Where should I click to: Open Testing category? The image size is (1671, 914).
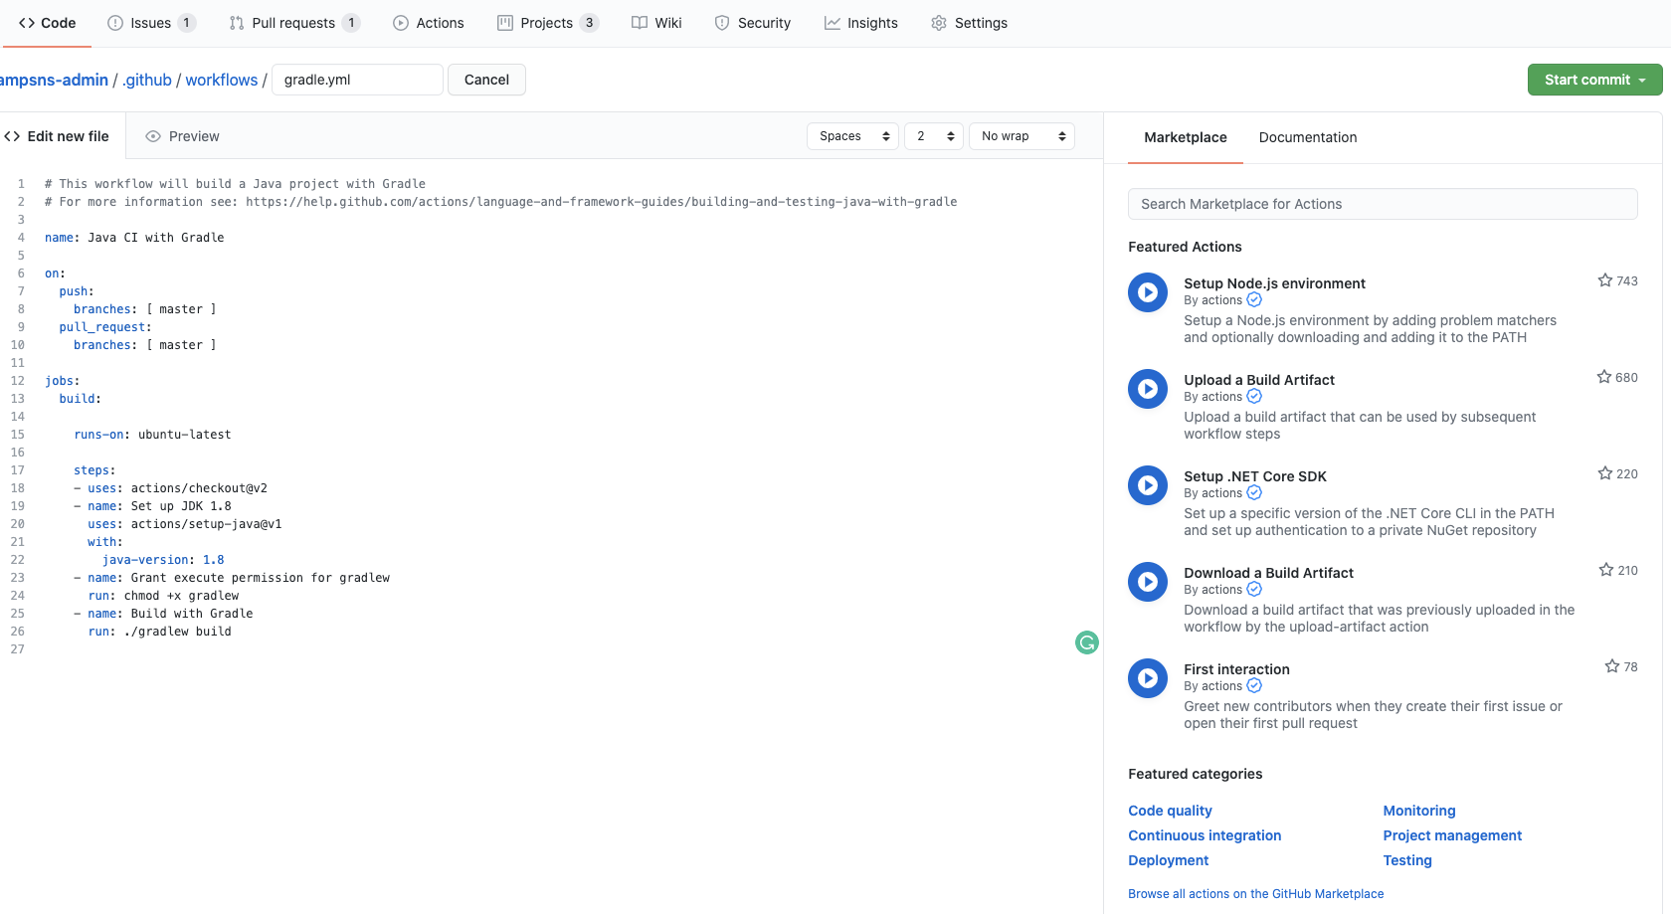(1407, 860)
